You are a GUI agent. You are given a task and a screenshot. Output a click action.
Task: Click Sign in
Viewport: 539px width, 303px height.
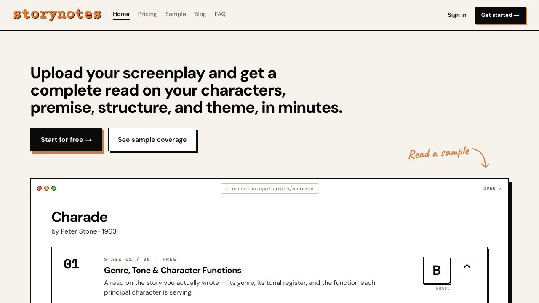click(x=457, y=15)
